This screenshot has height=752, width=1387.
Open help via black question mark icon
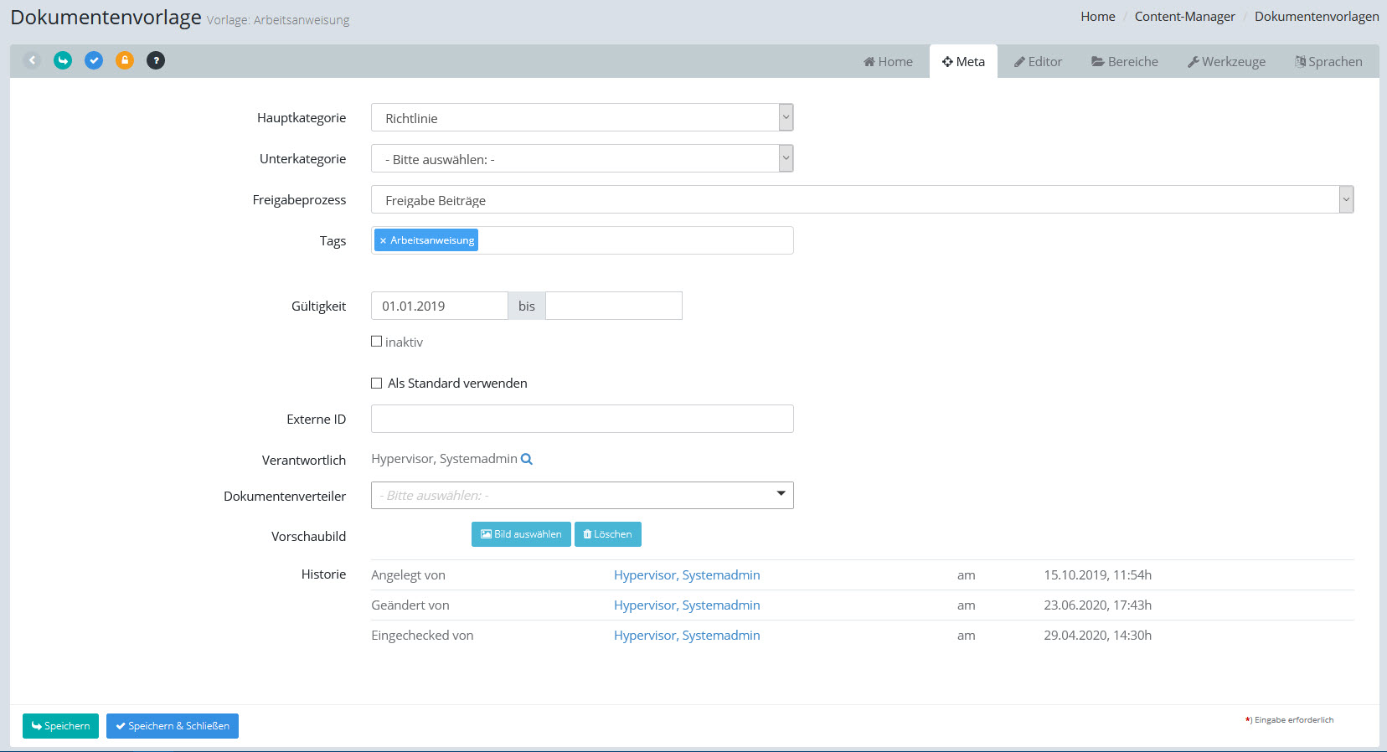click(156, 60)
